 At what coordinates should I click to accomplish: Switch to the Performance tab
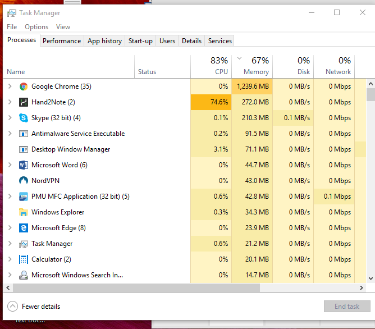(62, 41)
